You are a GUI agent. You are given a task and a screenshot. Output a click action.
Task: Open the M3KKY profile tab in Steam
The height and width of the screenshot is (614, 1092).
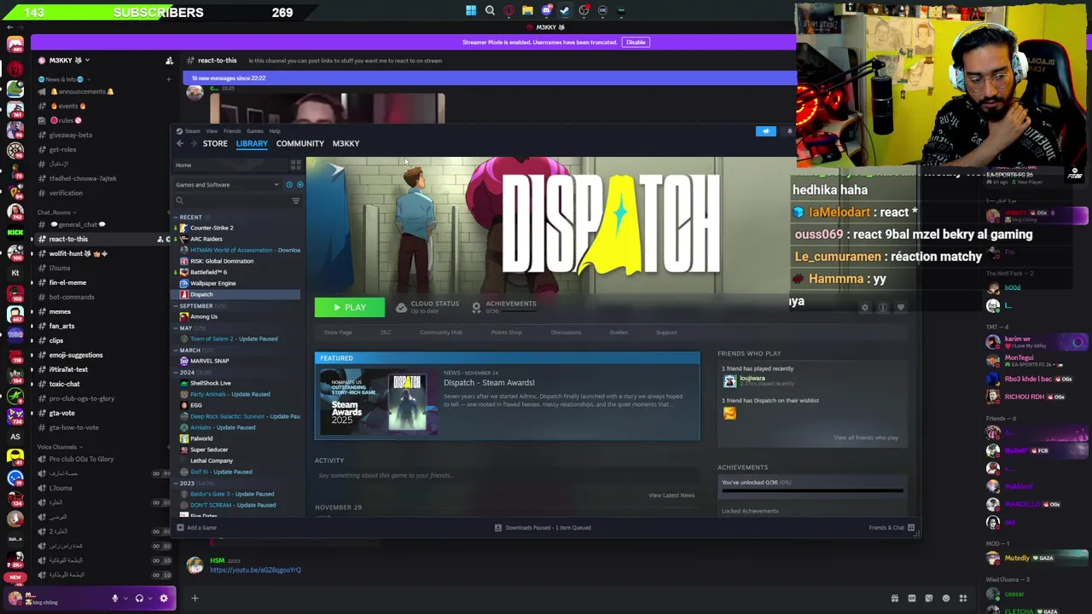[346, 143]
